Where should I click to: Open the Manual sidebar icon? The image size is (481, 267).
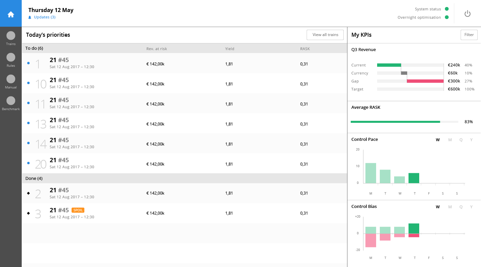coord(11,79)
